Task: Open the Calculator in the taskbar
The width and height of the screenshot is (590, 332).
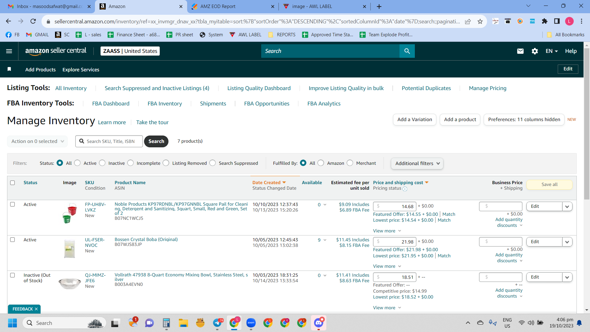Action: pyautogui.click(x=167, y=323)
